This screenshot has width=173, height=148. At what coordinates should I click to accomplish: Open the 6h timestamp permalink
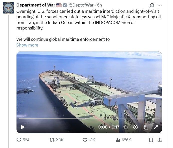click(99, 5)
